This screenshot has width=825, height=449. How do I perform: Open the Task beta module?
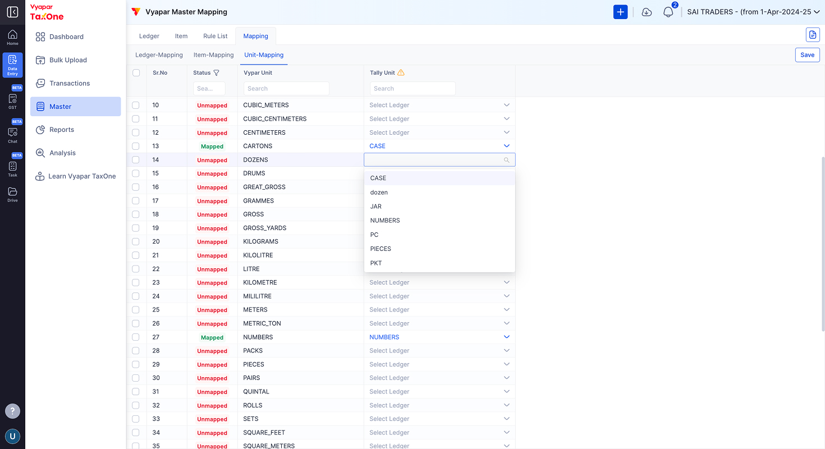(x=12, y=169)
